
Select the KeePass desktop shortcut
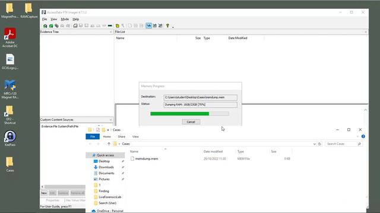pyautogui.click(x=10, y=138)
